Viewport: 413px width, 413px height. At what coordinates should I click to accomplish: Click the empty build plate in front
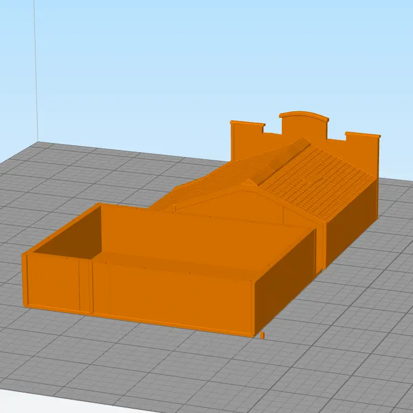click(161, 366)
